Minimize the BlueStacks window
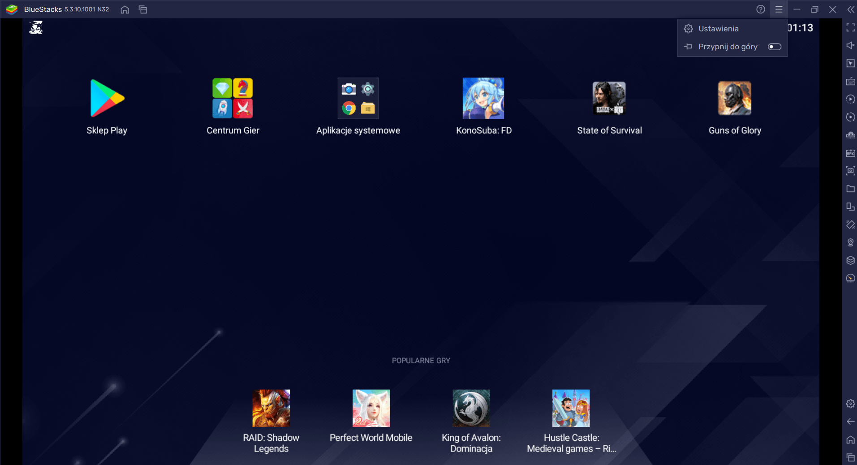 [x=797, y=9]
